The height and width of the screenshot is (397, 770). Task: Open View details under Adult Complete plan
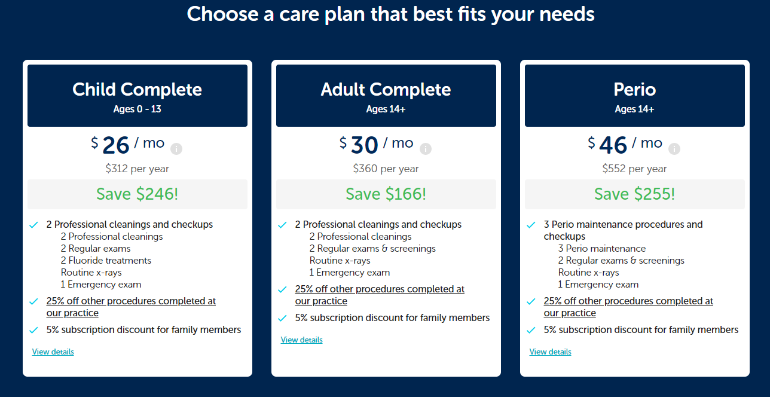pos(302,340)
